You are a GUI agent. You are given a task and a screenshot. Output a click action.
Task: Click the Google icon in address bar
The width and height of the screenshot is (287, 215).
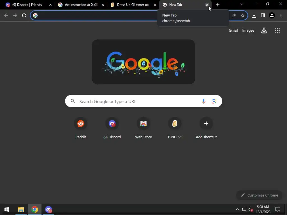(35, 15)
